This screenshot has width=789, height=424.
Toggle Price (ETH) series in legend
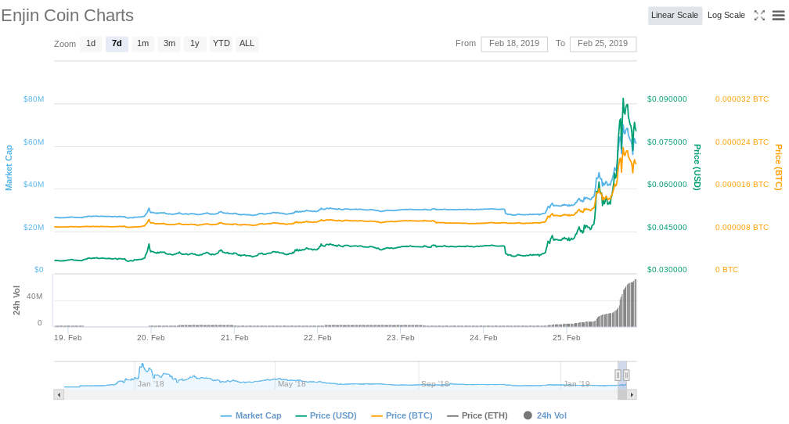(477, 415)
